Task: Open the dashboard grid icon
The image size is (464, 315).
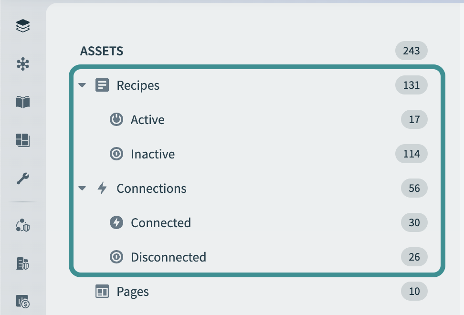Action: point(22,141)
